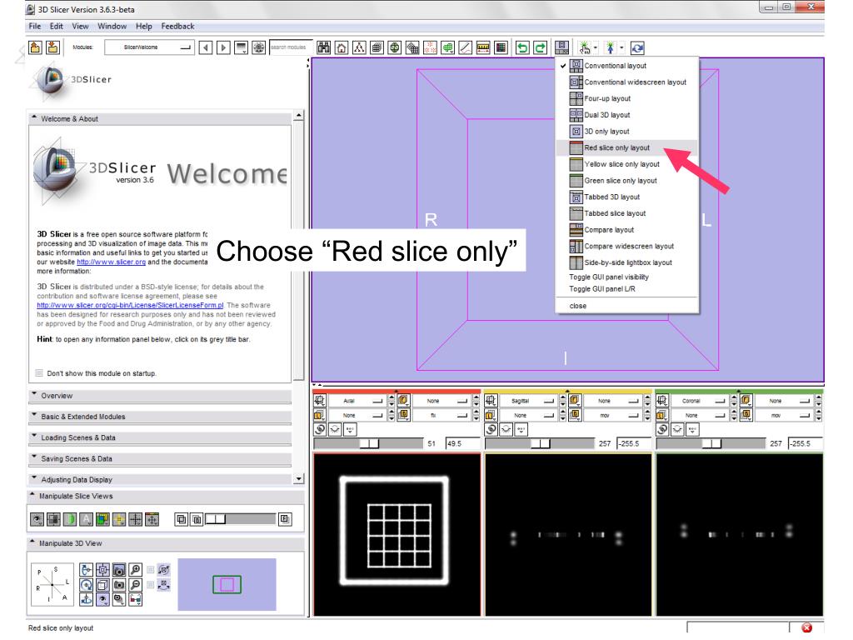Click the red slice offset value 49.5 field

click(x=462, y=443)
